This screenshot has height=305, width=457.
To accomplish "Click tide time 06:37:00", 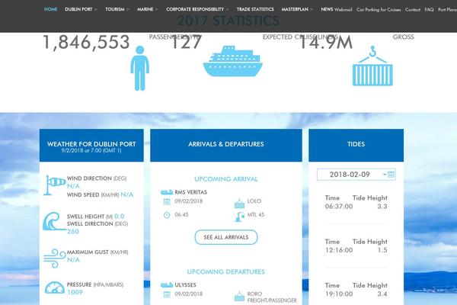I will (x=339, y=207).
